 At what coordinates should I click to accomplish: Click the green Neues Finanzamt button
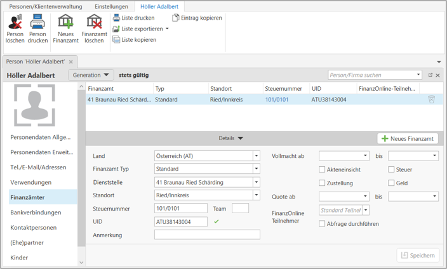tap(408, 138)
